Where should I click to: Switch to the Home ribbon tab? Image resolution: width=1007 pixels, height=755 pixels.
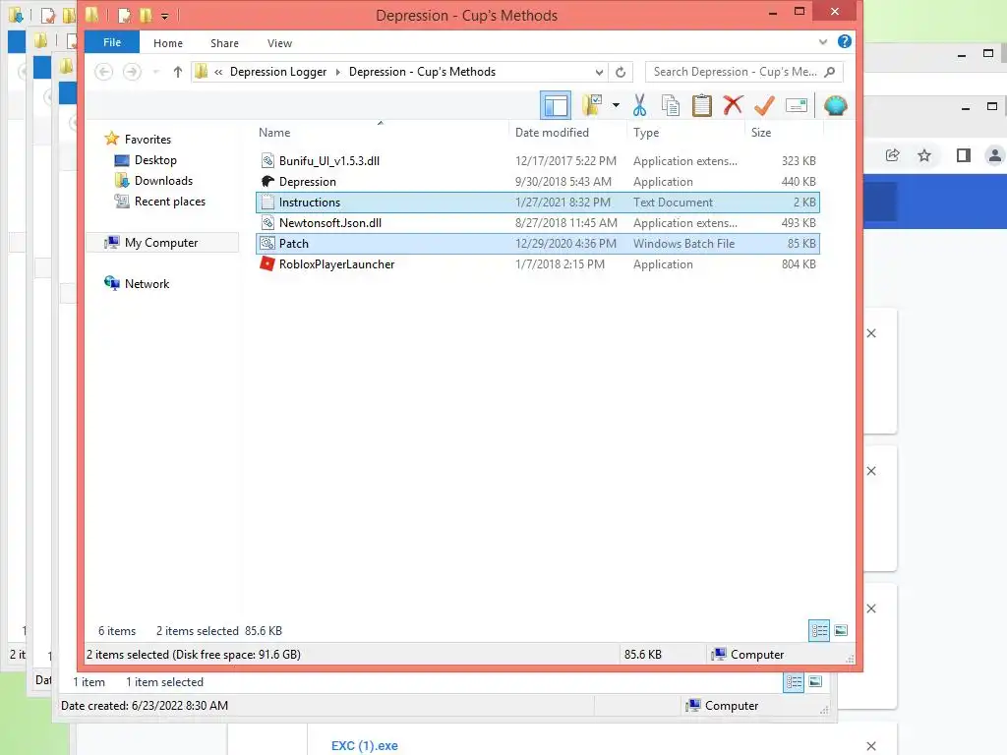pos(167,43)
